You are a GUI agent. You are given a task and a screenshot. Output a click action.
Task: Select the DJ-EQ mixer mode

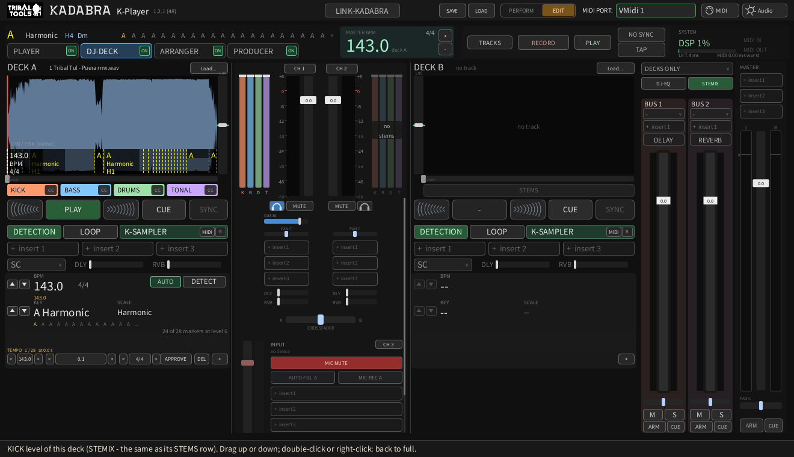coord(663,84)
